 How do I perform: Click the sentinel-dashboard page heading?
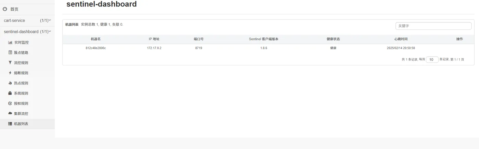101,4
